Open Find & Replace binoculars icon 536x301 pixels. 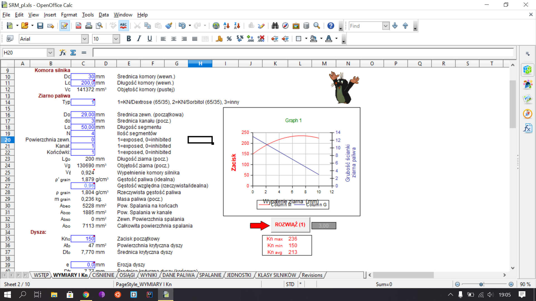click(x=275, y=26)
